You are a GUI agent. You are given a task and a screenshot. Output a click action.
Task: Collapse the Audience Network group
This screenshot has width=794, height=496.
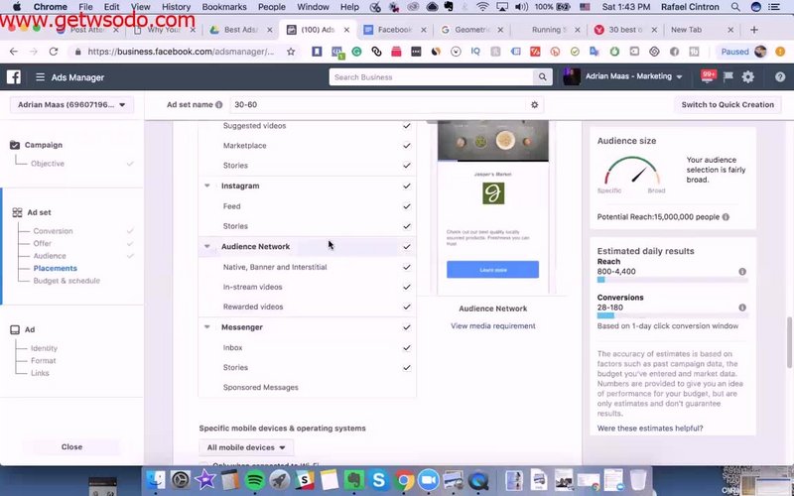[207, 246]
